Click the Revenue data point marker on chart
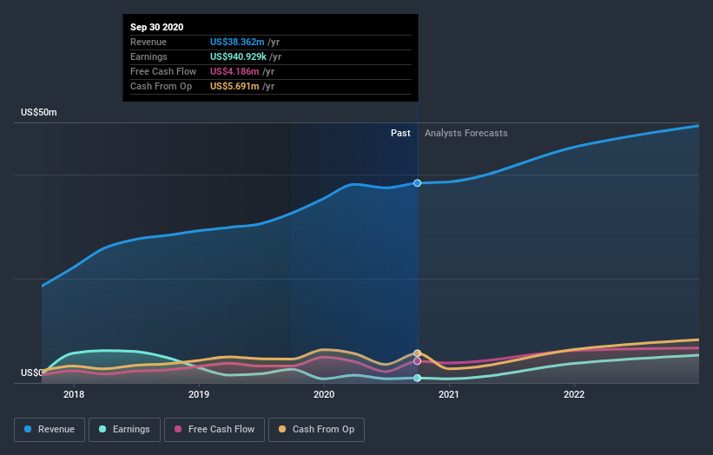Viewport: 713px width, 455px height. click(x=417, y=183)
